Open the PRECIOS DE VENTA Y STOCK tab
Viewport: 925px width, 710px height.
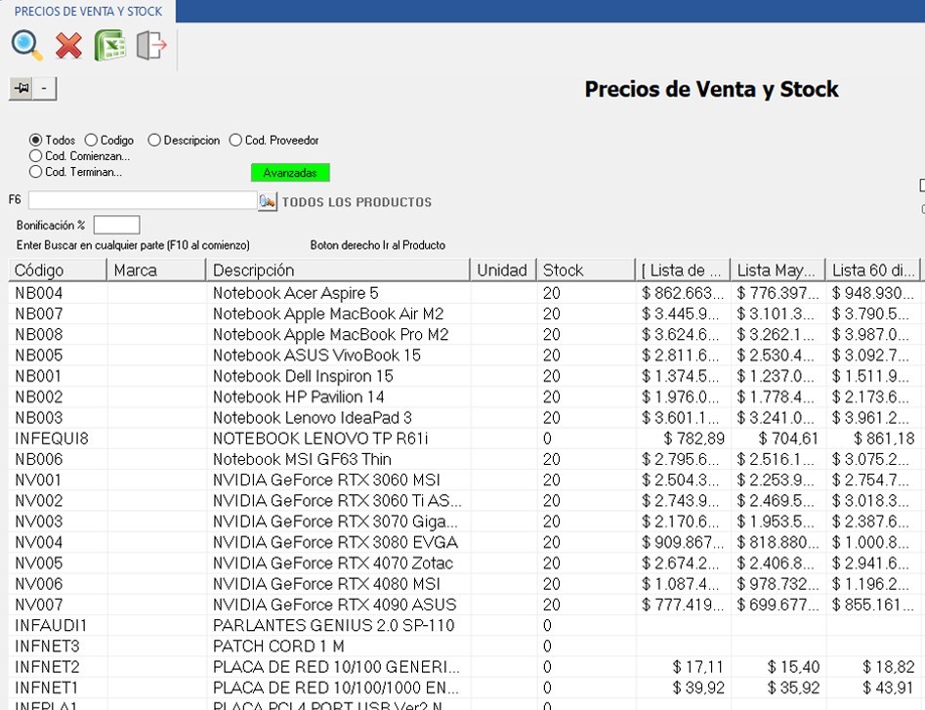tap(88, 11)
